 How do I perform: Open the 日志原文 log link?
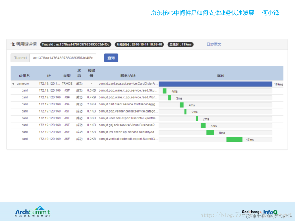[214, 44]
